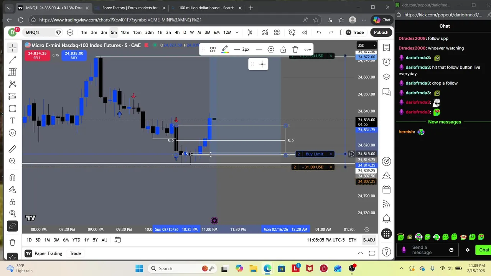Click the remove objects trash icon in left toolbar
The height and width of the screenshot is (276, 491).
pyautogui.click(x=12, y=242)
